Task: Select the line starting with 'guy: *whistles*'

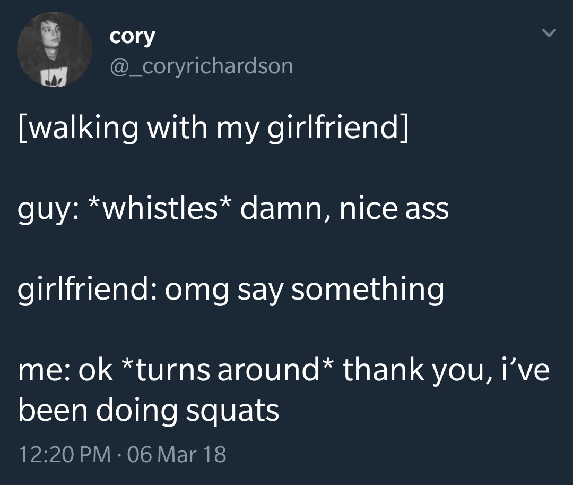Action: pos(233,209)
